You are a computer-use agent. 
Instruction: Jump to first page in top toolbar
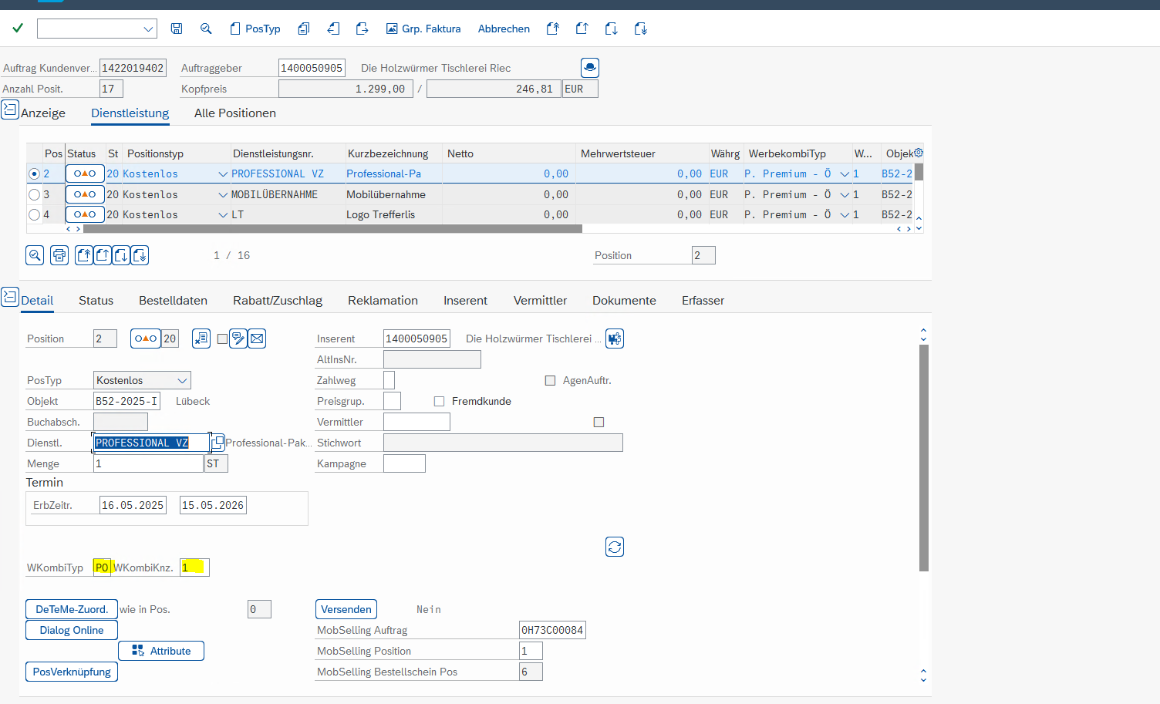[x=553, y=29]
